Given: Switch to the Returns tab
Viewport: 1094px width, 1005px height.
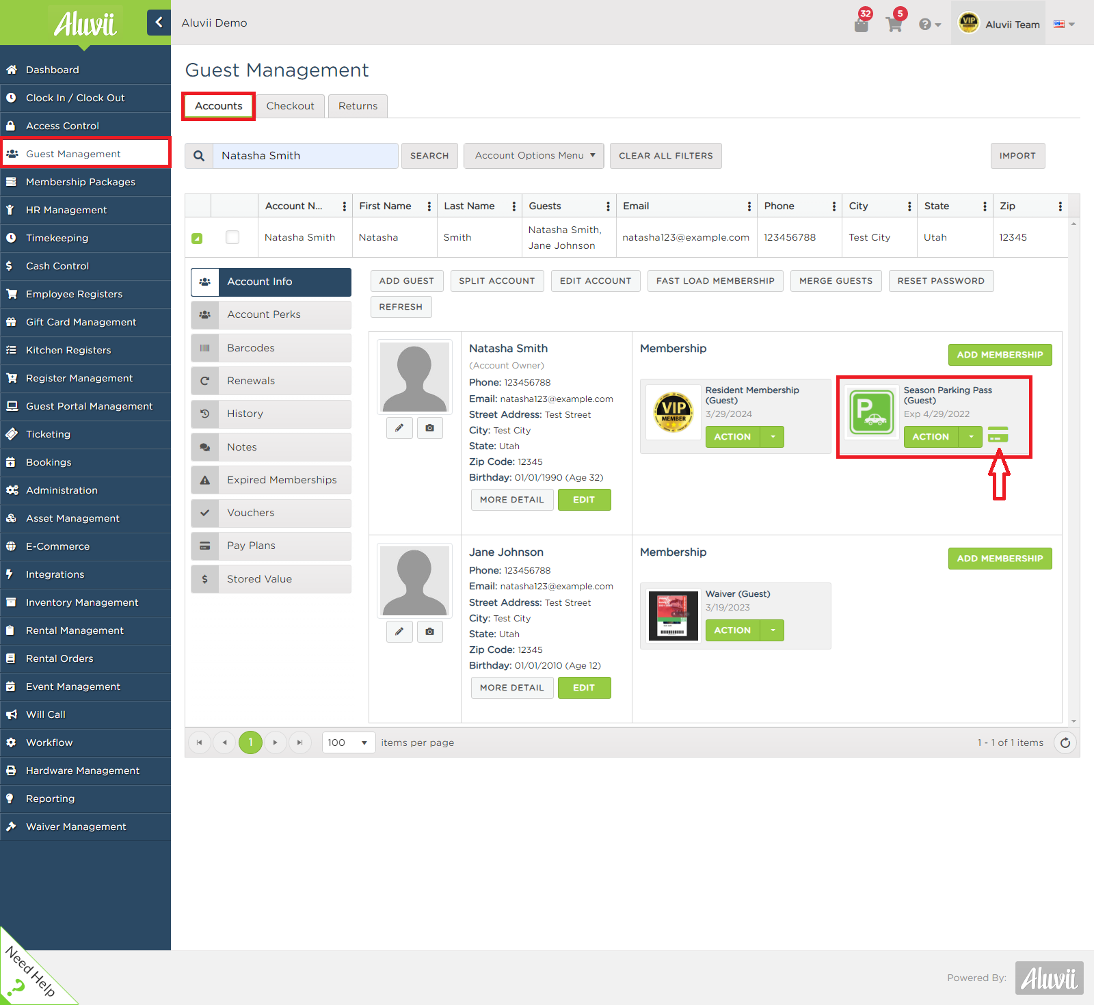Looking at the screenshot, I should tap(358, 106).
